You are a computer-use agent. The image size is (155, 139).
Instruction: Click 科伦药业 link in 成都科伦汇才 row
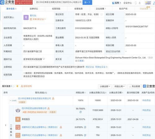147,135
